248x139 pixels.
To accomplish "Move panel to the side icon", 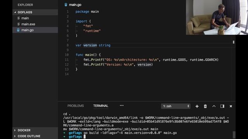I will pyautogui.click(x=222, y=106).
